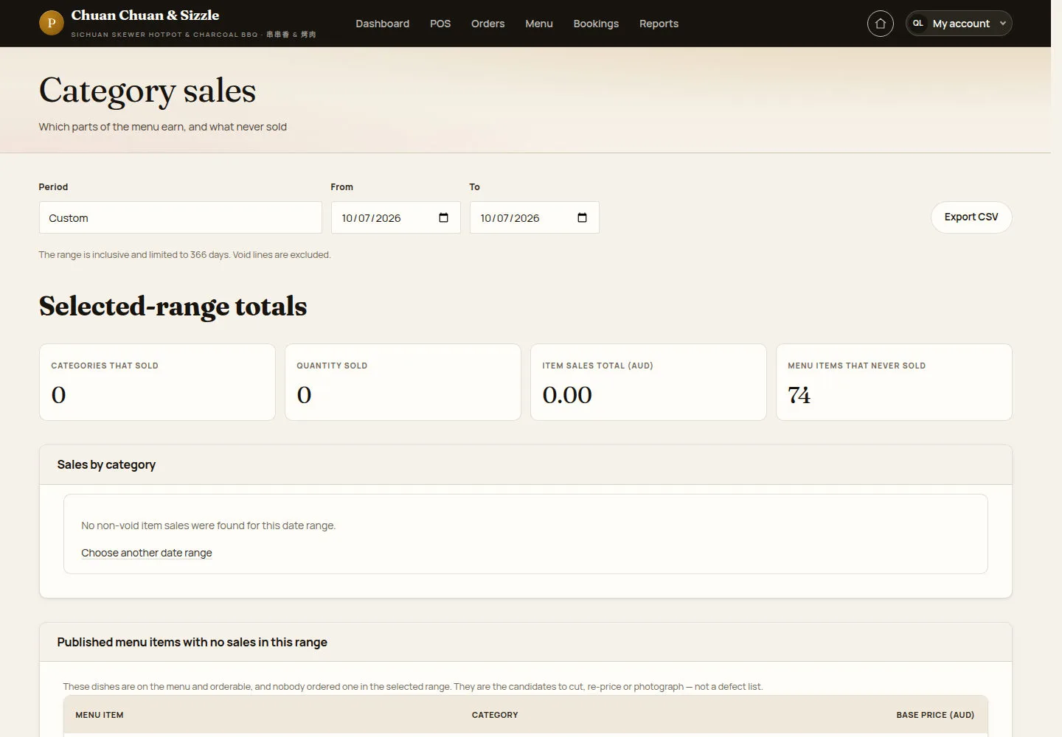The height and width of the screenshot is (737, 1062).
Task: Open the Reports section
Action: click(659, 24)
